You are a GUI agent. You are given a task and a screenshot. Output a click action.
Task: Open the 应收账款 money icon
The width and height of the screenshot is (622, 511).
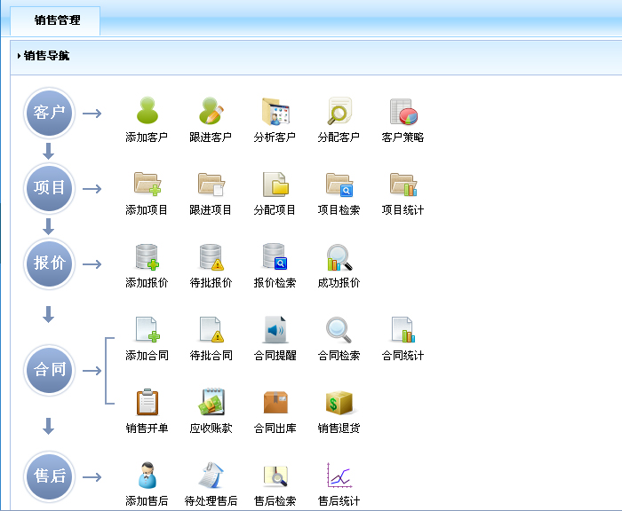tap(211, 402)
